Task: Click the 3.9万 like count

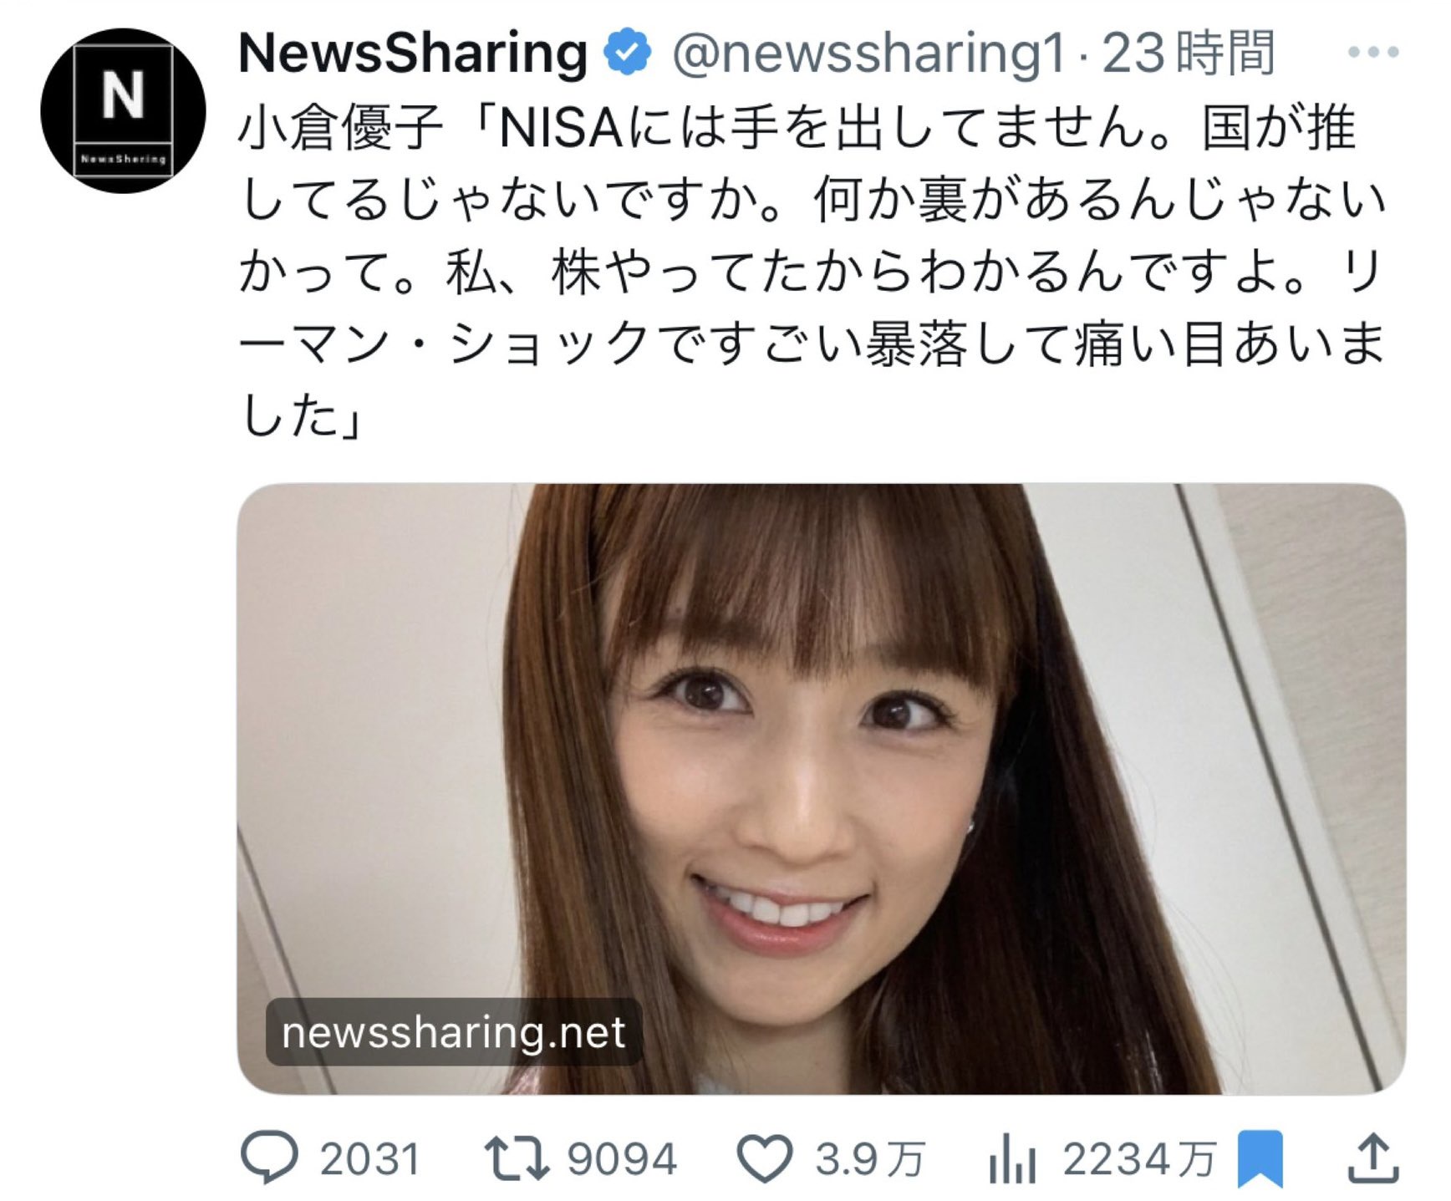Action: 870,1159
